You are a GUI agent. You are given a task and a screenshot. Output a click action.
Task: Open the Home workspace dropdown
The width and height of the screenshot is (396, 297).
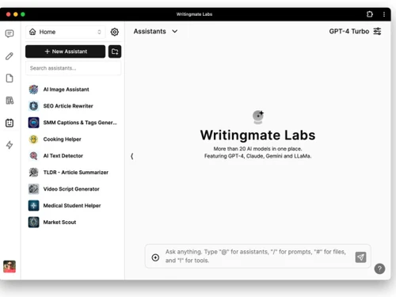(x=66, y=32)
